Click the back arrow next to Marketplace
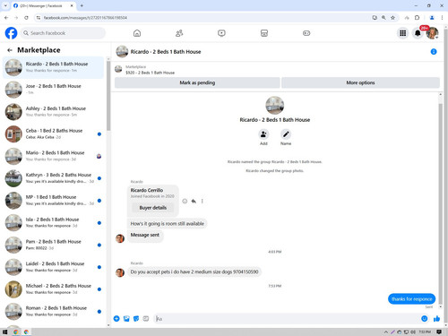The height and width of the screenshot is (336, 448). pyautogui.click(x=10, y=50)
